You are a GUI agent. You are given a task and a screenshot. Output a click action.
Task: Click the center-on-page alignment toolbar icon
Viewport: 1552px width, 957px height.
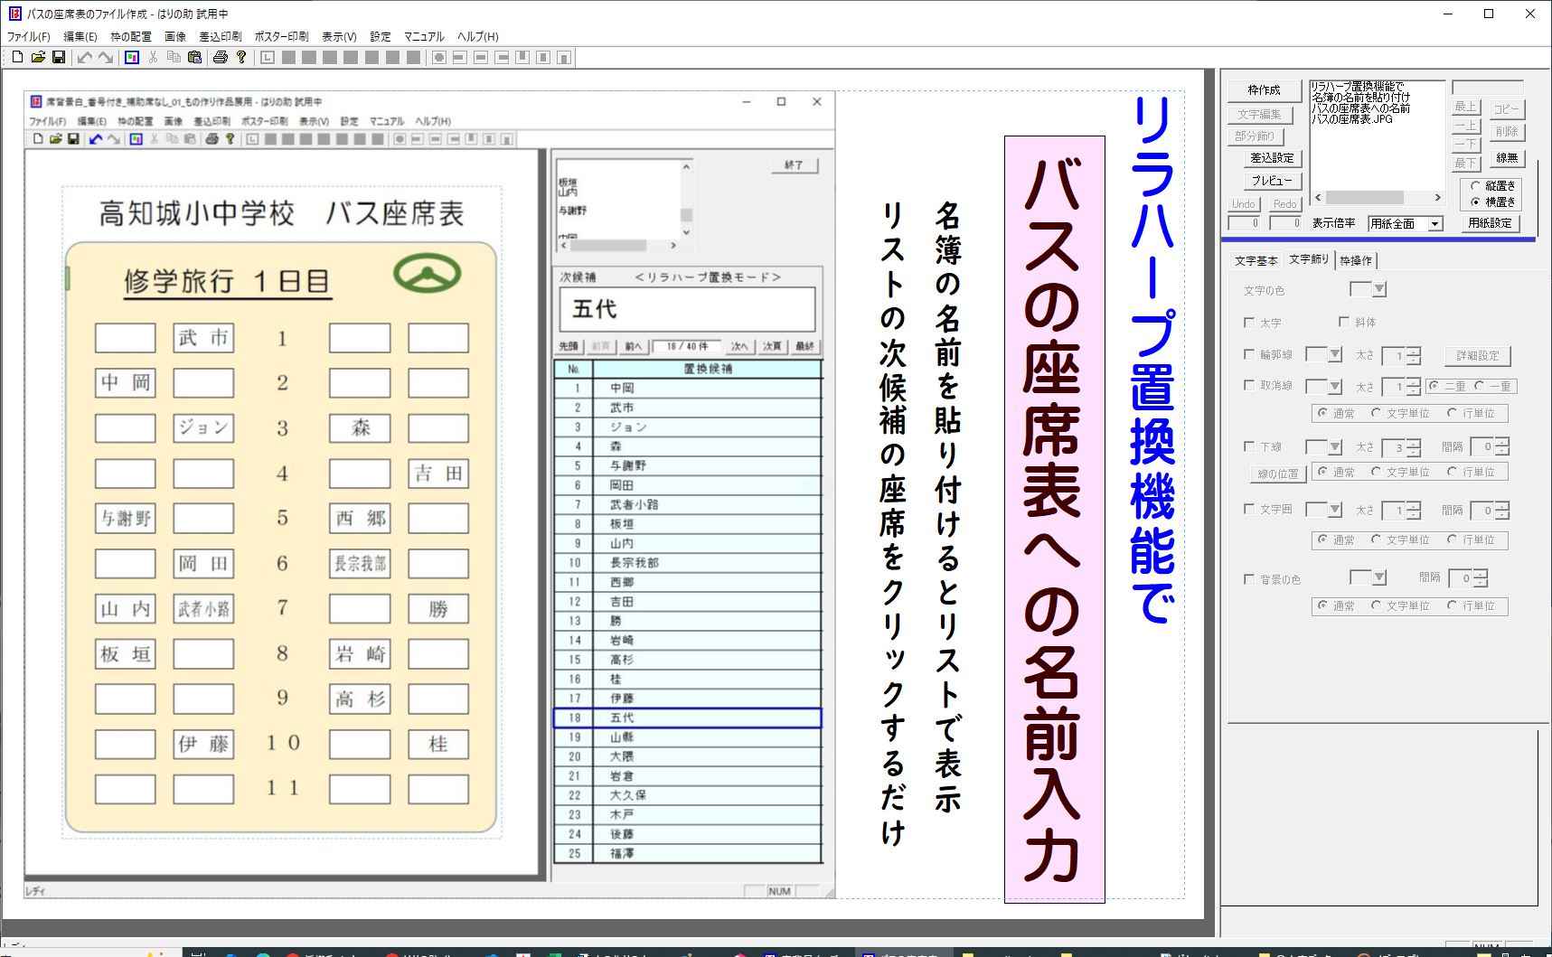pos(439,58)
